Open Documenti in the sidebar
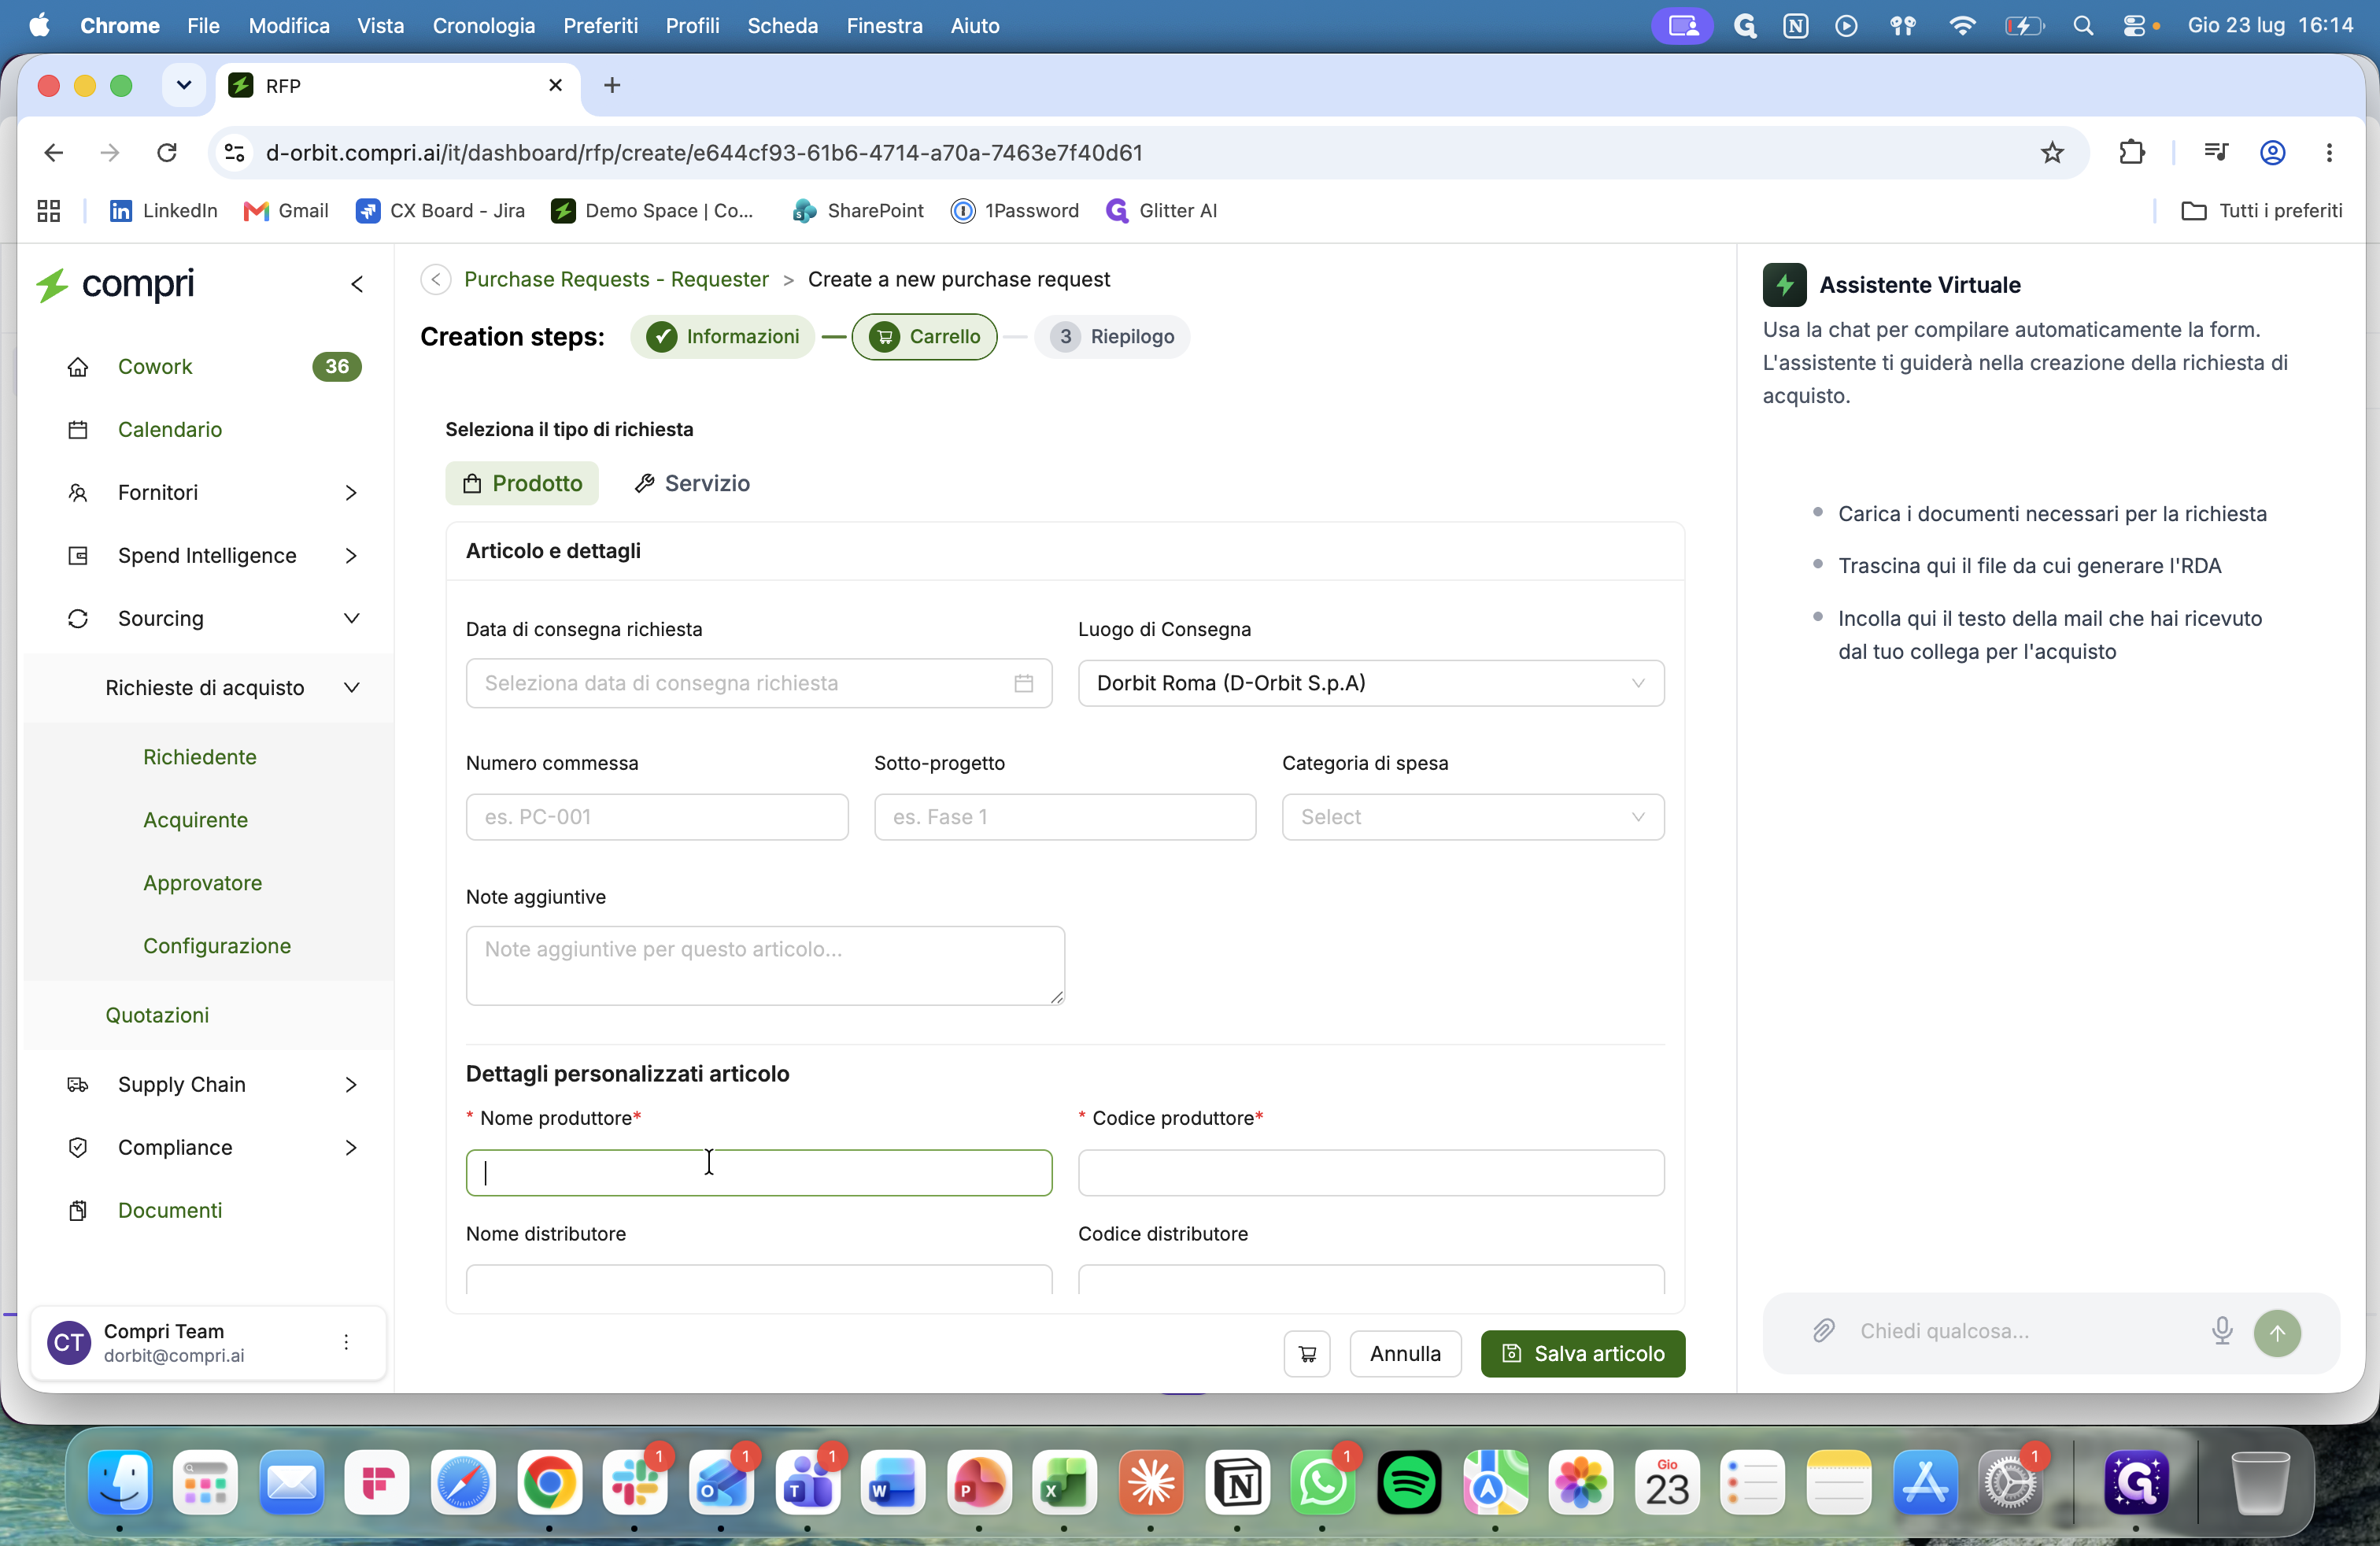 [x=170, y=1211]
